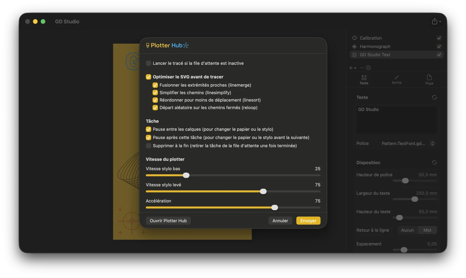The width and height of the screenshot is (466, 278).
Task: Uncheck Réordonner pour moins de déplacement (linesort)
Action: (155, 100)
